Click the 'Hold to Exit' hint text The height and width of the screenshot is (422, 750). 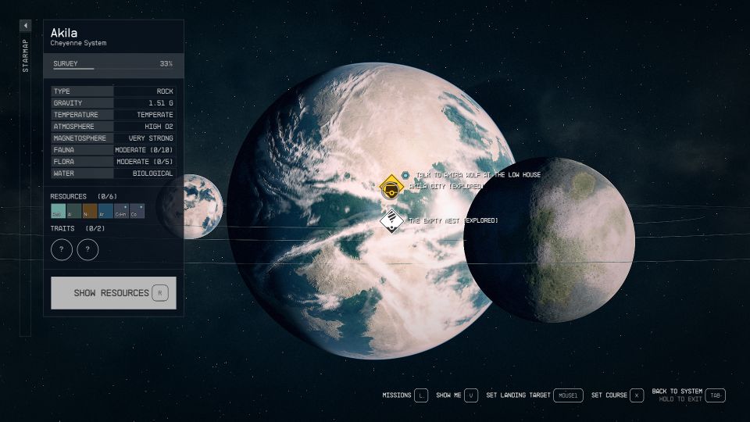coord(680,399)
